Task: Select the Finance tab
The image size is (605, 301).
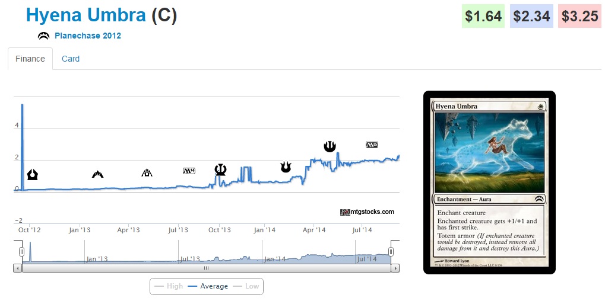Action: [30, 59]
